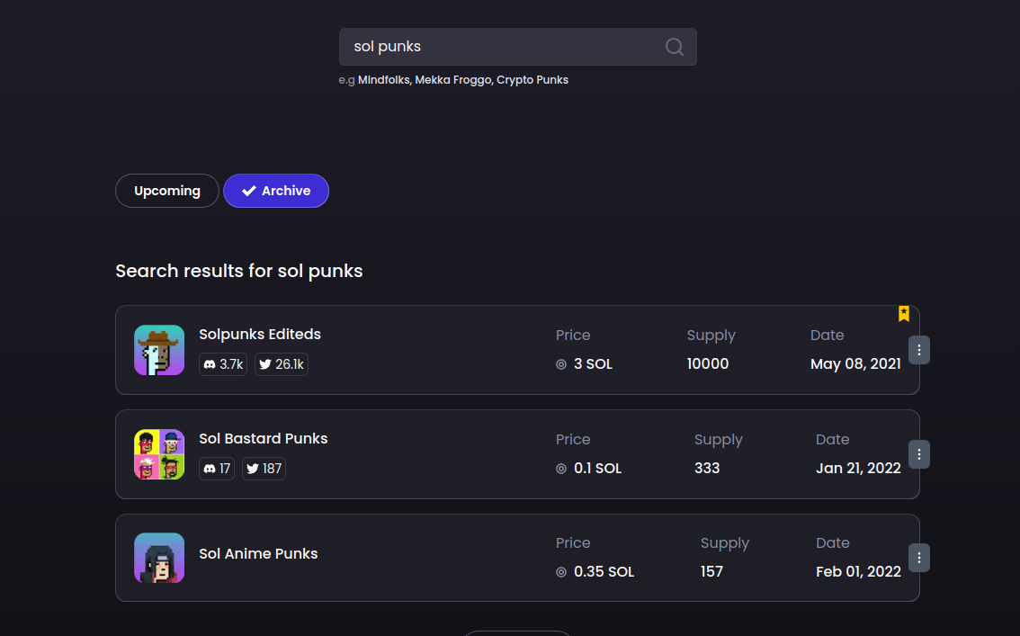Open the Sol Anime Punks title
The image size is (1020, 636).
258,553
